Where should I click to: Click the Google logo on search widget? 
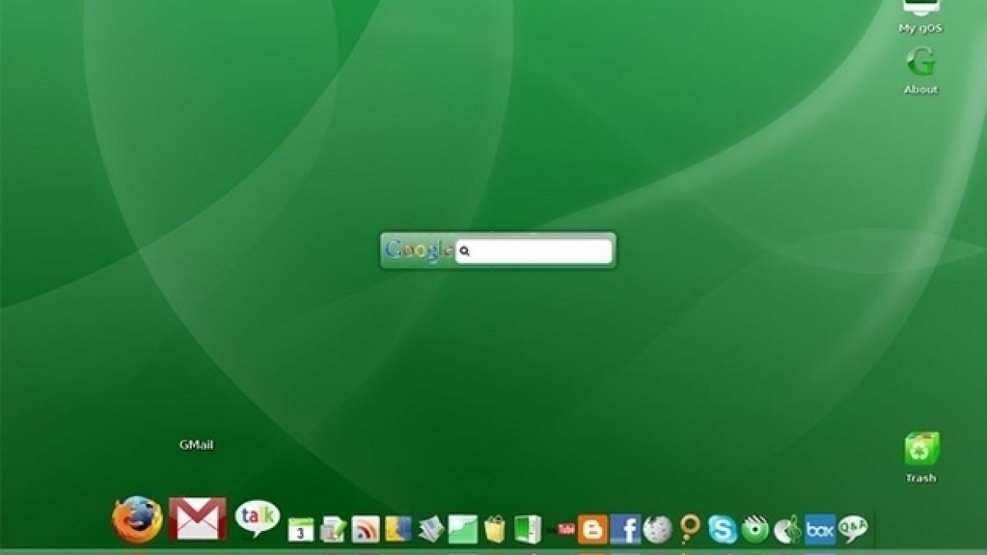[x=418, y=251]
